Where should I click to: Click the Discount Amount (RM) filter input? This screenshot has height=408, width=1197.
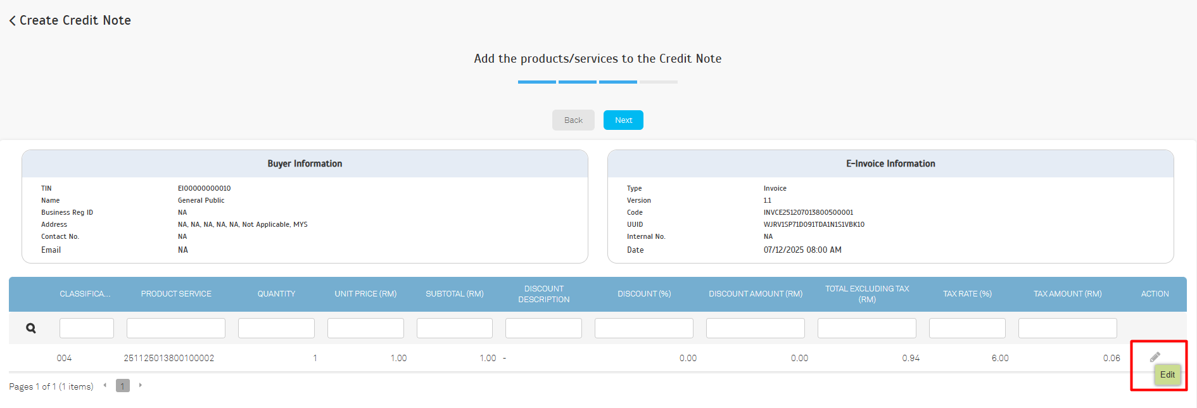(x=756, y=328)
